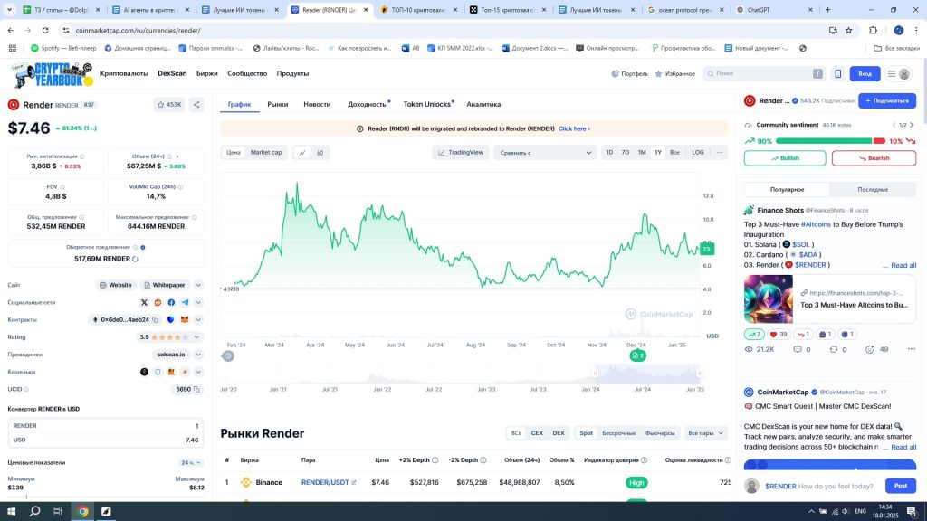Open Render's Reddit social link
Viewport: 927px width, 521px height.
click(x=158, y=302)
